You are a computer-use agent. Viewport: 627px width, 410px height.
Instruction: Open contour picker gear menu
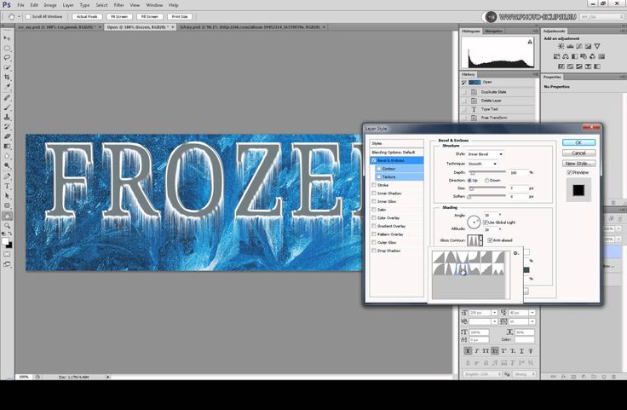tap(516, 253)
